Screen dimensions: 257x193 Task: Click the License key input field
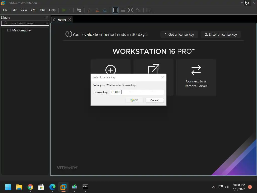137,92
